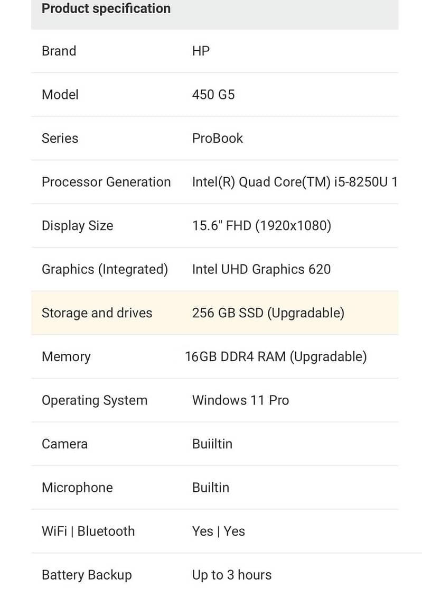Select the Operating System label
The width and height of the screenshot is (422, 596).
pos(95,400)
